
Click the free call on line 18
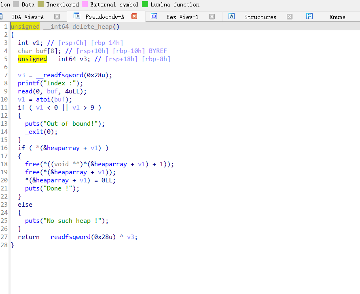pyautogui.click(x=32, y=164)
